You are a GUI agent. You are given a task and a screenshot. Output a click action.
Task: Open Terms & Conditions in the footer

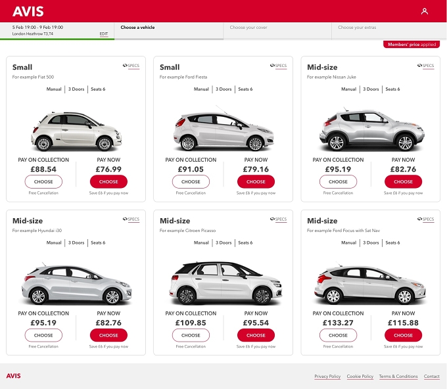pyautogui.click(x=398, y=376)
